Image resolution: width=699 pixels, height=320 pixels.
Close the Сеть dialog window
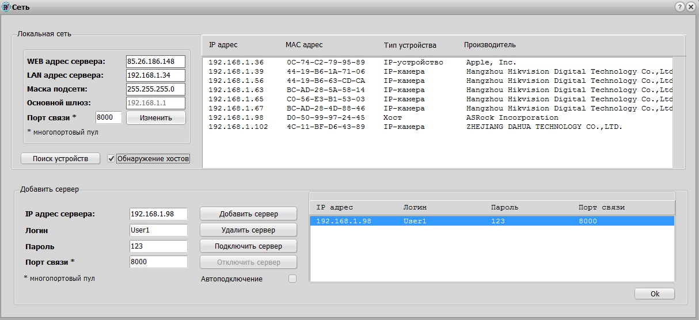691,7
